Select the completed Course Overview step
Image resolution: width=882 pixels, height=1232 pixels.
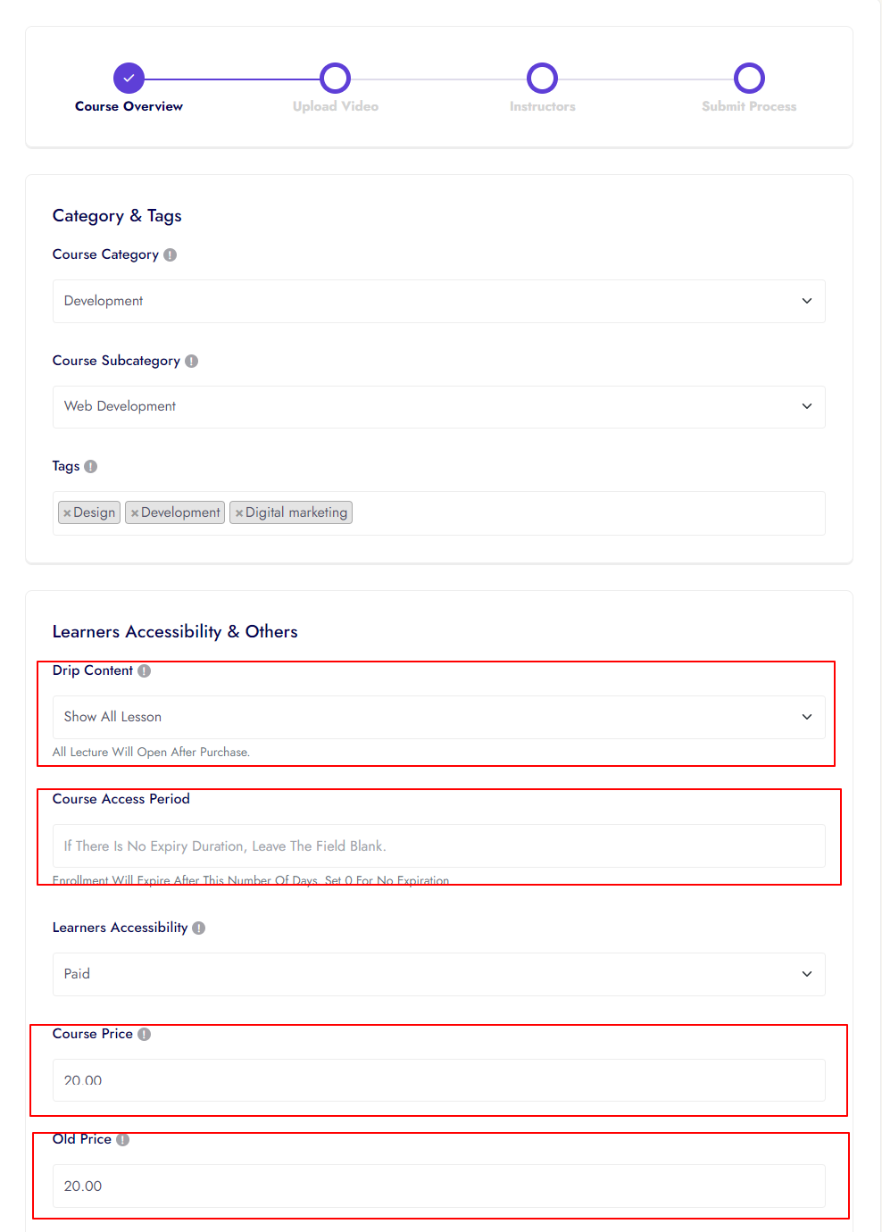(x=129, y=79)
